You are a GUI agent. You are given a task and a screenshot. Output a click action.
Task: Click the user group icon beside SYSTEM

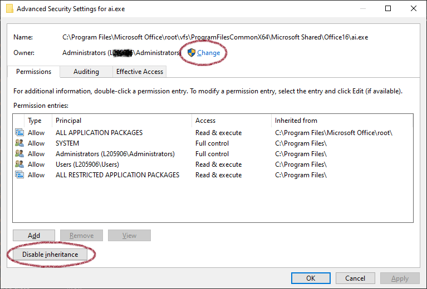(x=19, y=143)
